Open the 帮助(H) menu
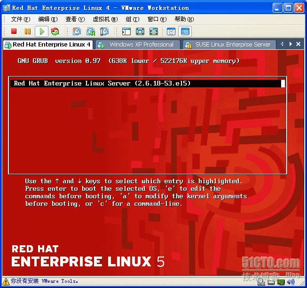The height and width of the screenshot is (288, 307). click(x=184, y=19)
